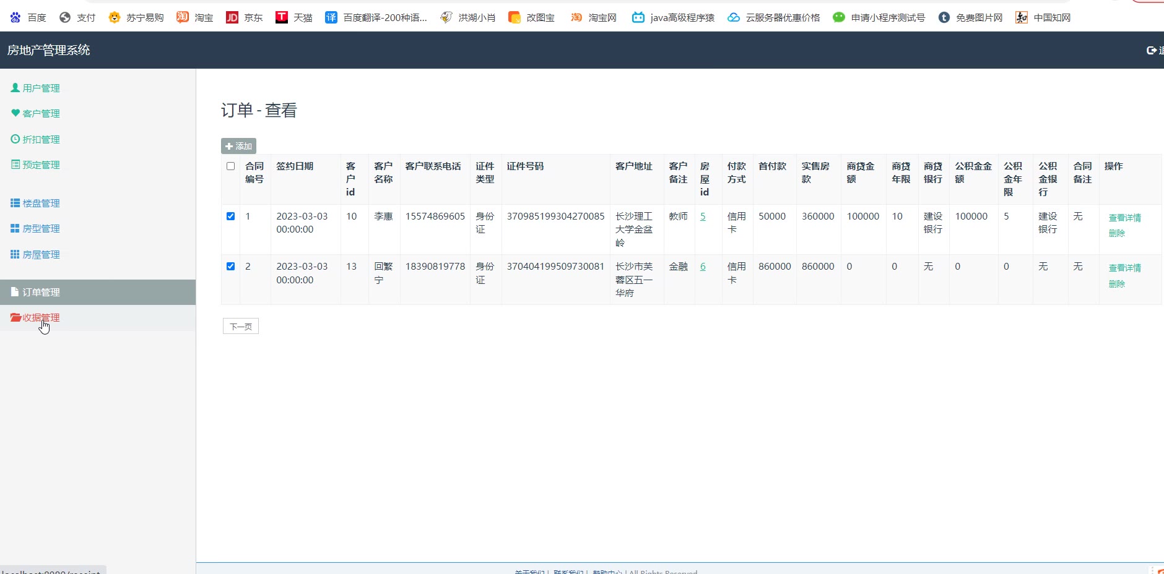This screenshot has width=1164, height=574.
Task: Click the 操作 column header
Action: click(1113, 166)
